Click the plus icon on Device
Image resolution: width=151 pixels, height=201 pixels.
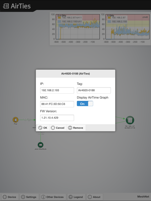coord(5,197)
